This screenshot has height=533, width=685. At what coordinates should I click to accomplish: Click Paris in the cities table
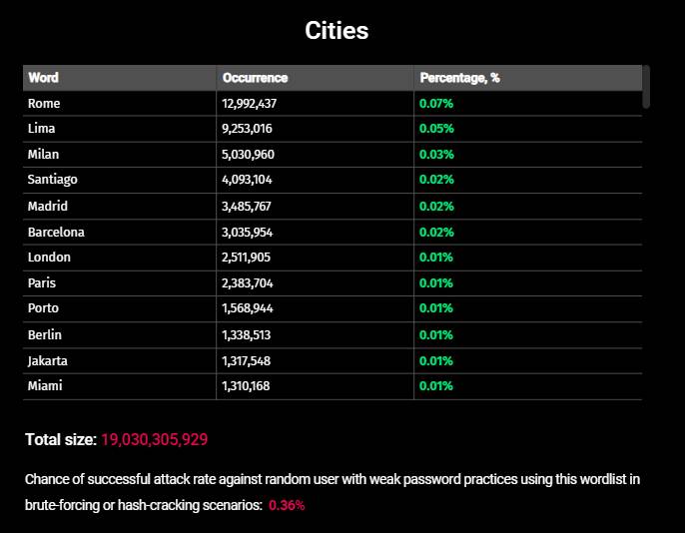tap(42, 282)
